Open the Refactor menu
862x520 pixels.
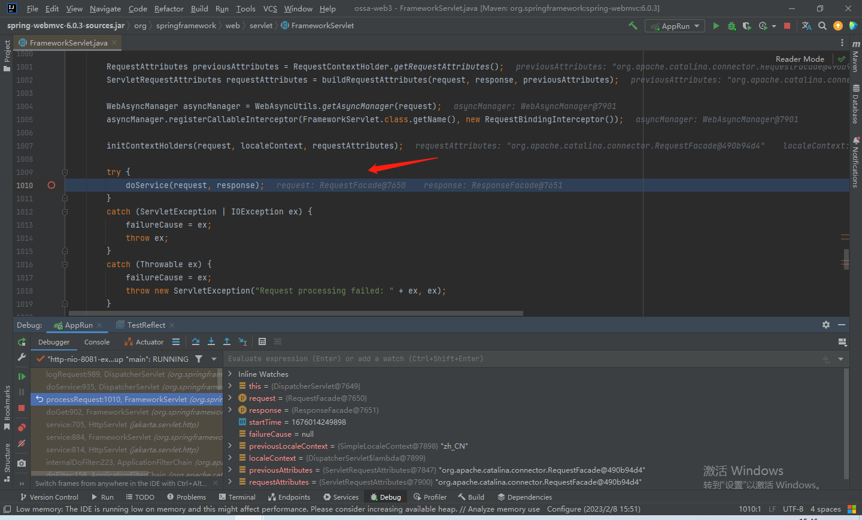point(169,8)
